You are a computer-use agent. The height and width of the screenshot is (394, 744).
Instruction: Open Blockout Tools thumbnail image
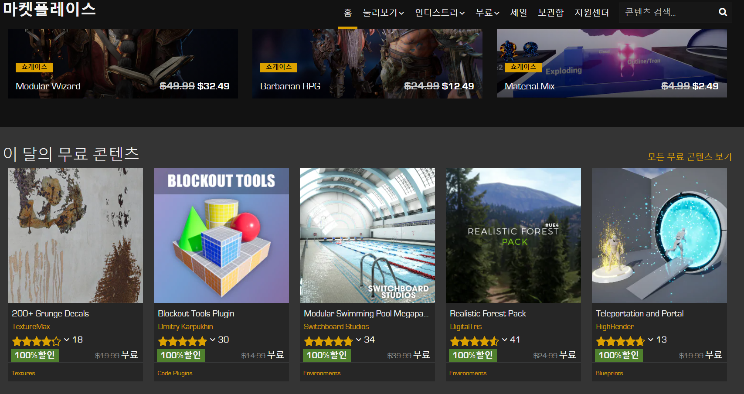click(x=221, y=235)
